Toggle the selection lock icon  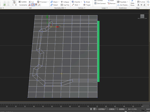tap(91, 109)
